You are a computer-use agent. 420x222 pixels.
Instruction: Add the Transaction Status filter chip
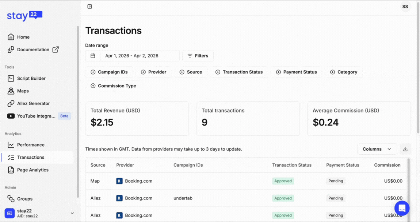coord(239,72)
